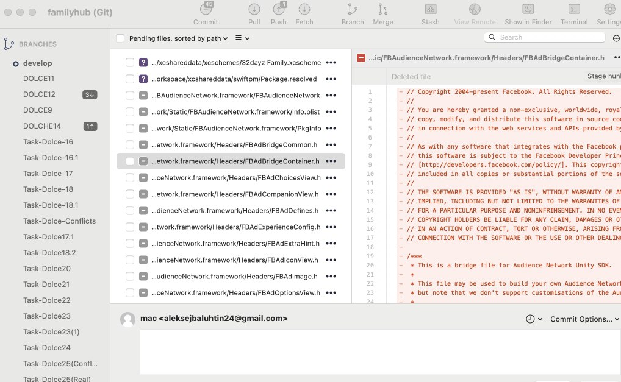The image size is (621, 382).
Task: Open the Settings gear icon
Action: point(610,10)
